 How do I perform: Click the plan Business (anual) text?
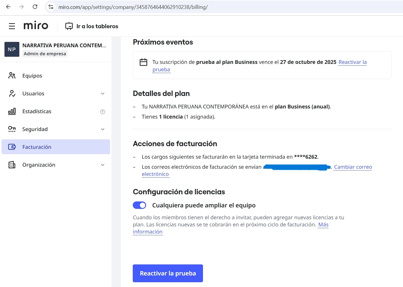coord(302,107)
